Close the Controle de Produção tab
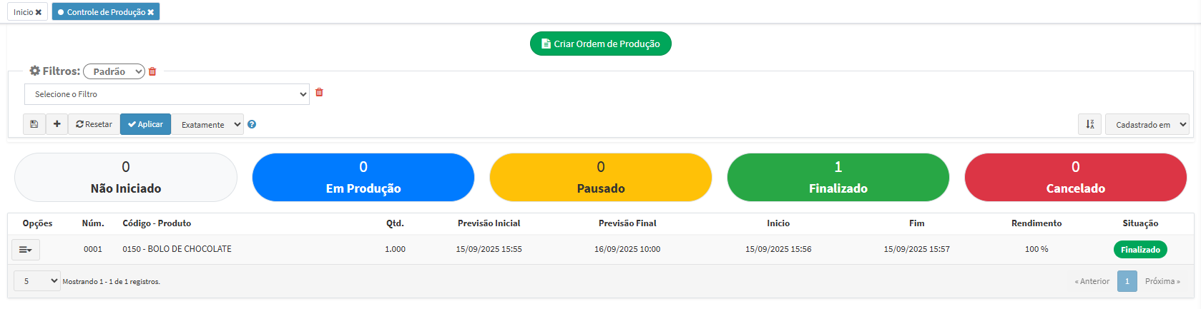The width and height of the screenshot is (1201, 309). click(x=151, y=12)
